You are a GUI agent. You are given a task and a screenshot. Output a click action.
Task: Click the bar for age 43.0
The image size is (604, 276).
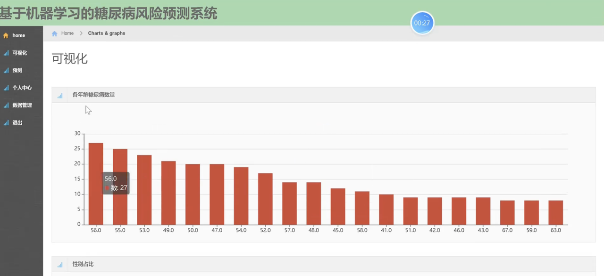tap(483, 211)
